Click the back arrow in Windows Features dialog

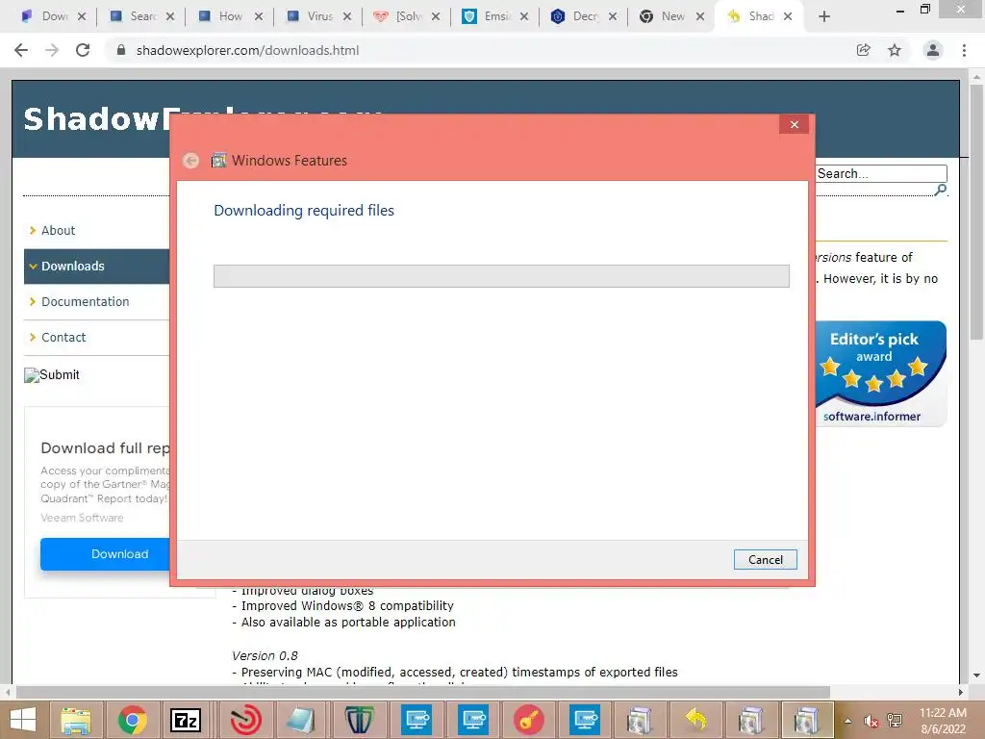[191, 161]
